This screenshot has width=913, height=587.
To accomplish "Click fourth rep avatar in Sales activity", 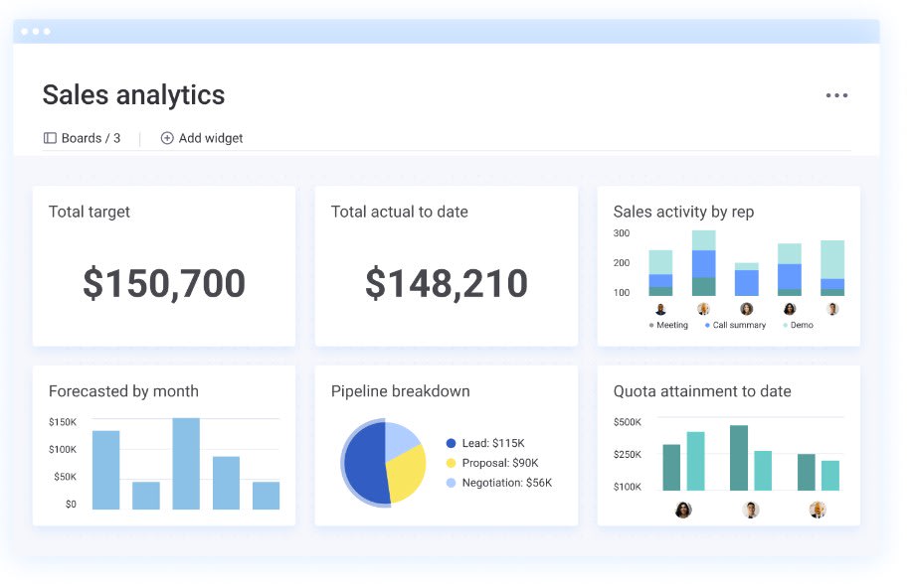I will (x=790, y=309).
